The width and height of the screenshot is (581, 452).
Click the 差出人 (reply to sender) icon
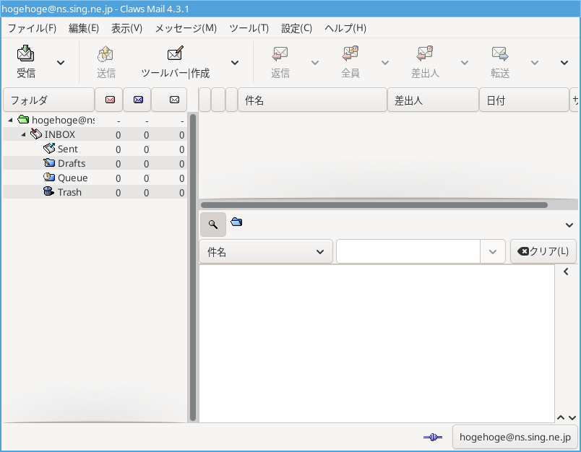425,53
